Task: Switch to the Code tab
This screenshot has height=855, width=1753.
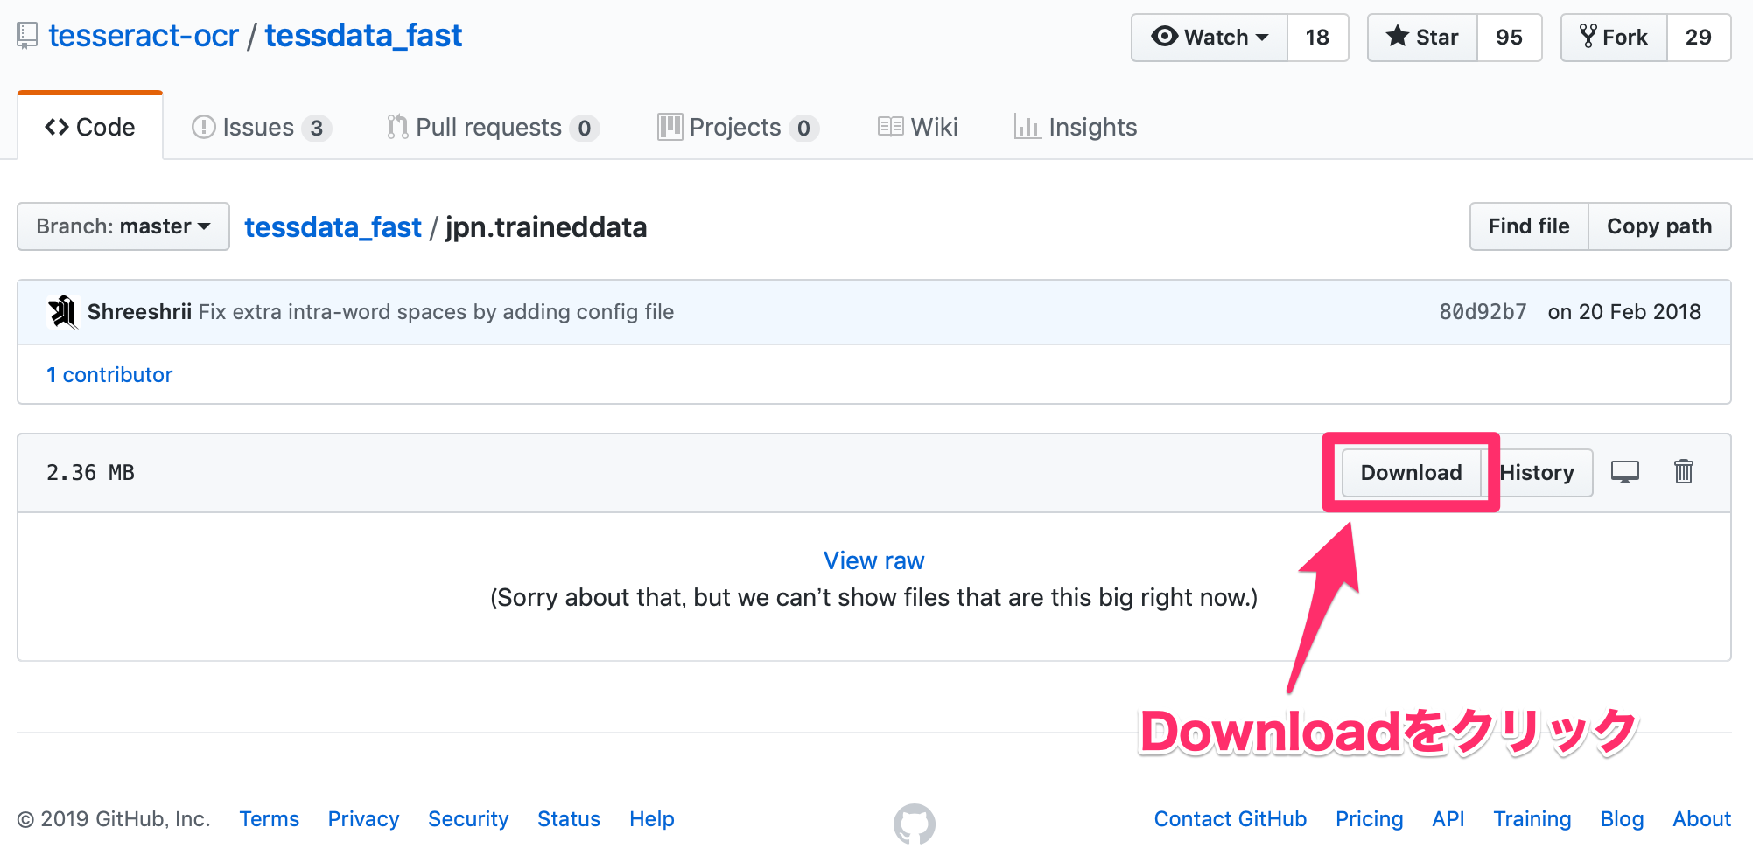Action: [90, 128]
